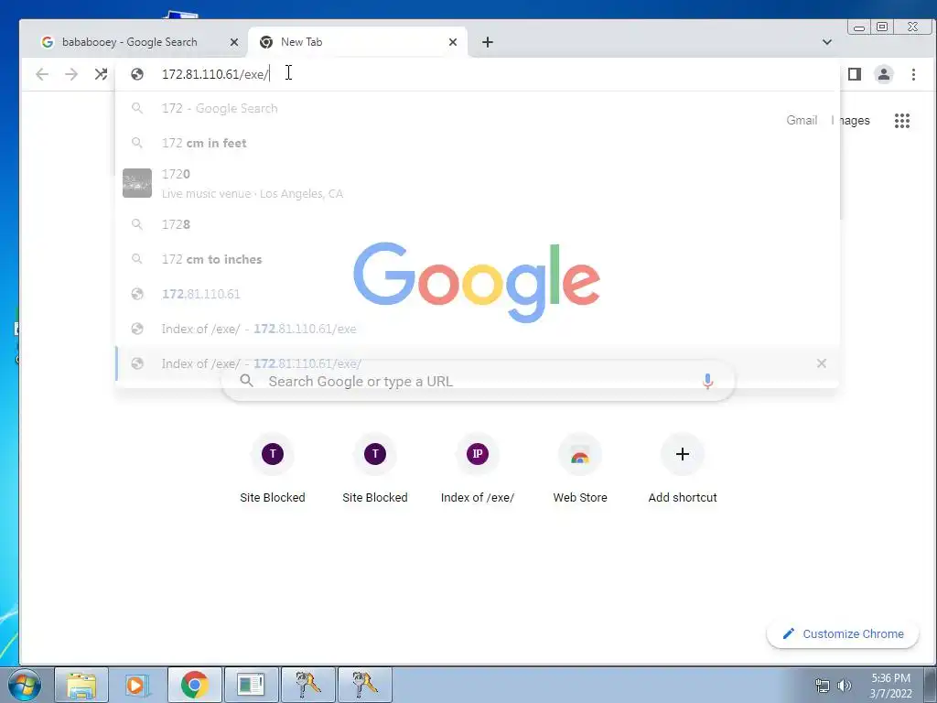Click the network tray icon
Image resolution: width=937 pixels, height=703 pixels.
(x=823, y=686)
